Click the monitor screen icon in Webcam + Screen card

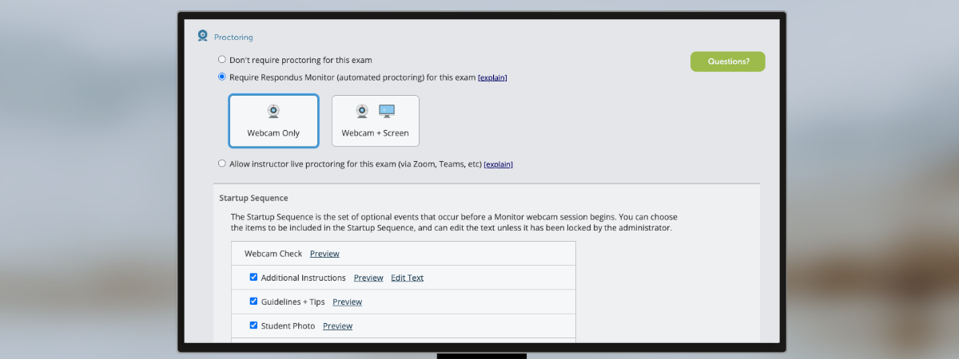pyautogui.click(x=387, y=111)
